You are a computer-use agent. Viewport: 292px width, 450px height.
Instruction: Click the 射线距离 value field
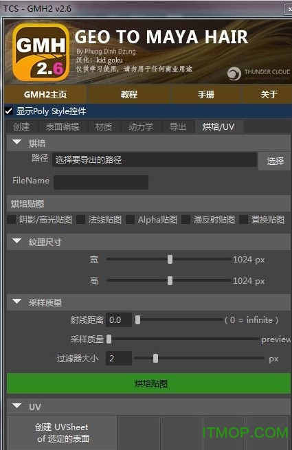click(x=119, y=319)
